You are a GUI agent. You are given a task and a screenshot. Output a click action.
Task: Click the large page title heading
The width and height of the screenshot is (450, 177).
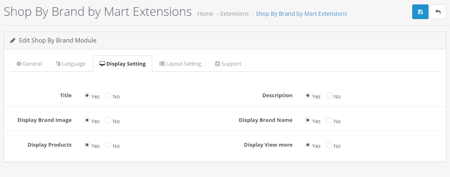coord(97,12)
